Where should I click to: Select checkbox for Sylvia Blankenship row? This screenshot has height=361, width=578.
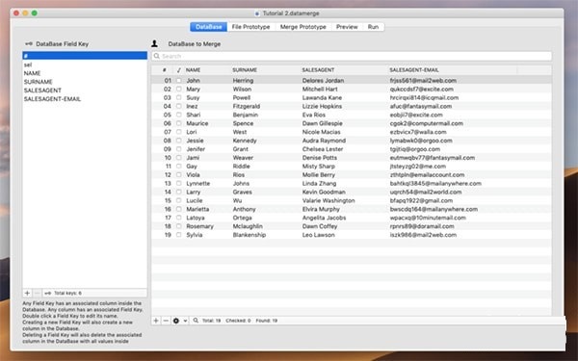click(x=179, y=235)
